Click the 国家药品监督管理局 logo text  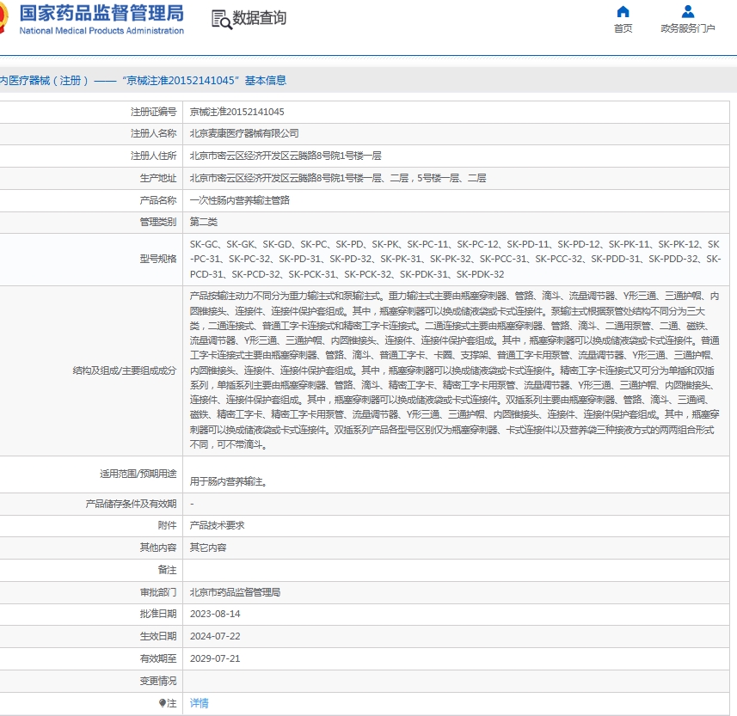coord(101,13)
